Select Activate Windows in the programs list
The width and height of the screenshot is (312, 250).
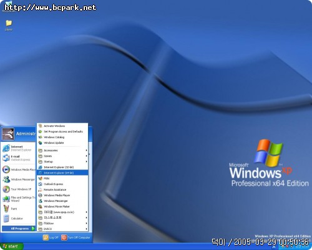pos(62,126)
